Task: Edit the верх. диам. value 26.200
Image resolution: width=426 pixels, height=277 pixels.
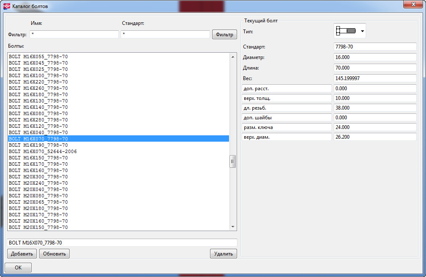Action: [375, 137]
